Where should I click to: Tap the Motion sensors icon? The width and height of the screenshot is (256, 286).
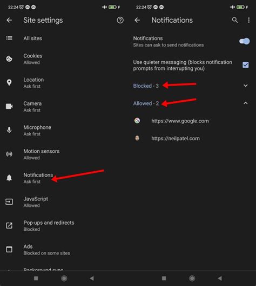[x=9, y=154]
